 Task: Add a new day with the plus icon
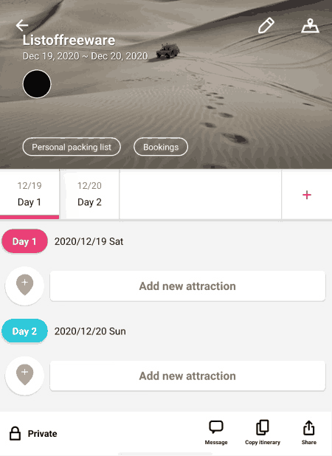point(307,195)
